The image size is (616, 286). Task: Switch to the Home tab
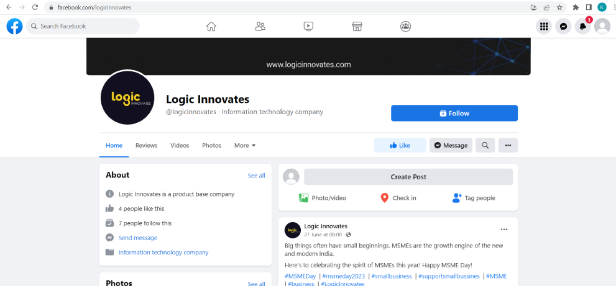(x=114, y=145)
